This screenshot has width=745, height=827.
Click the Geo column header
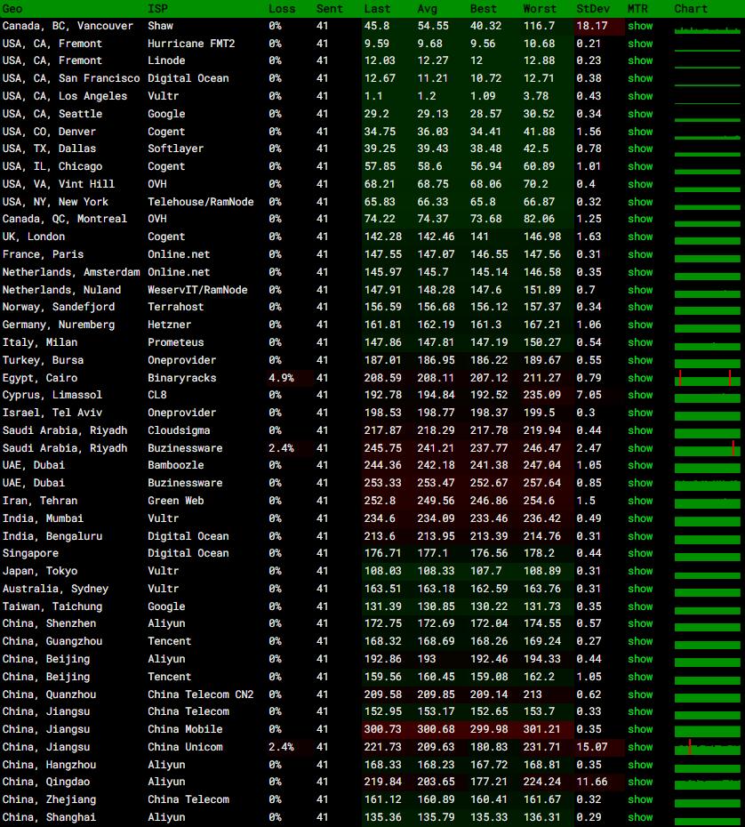click(12, 9)
